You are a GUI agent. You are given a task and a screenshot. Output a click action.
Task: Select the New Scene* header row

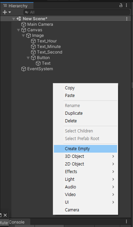[66, 19]
